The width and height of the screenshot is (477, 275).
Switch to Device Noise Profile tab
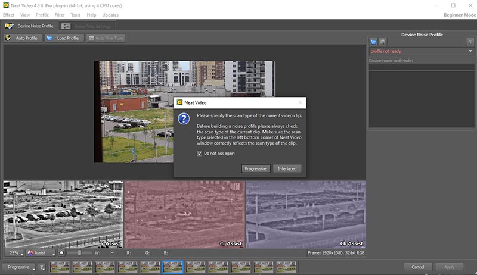(x=29, y=26)
